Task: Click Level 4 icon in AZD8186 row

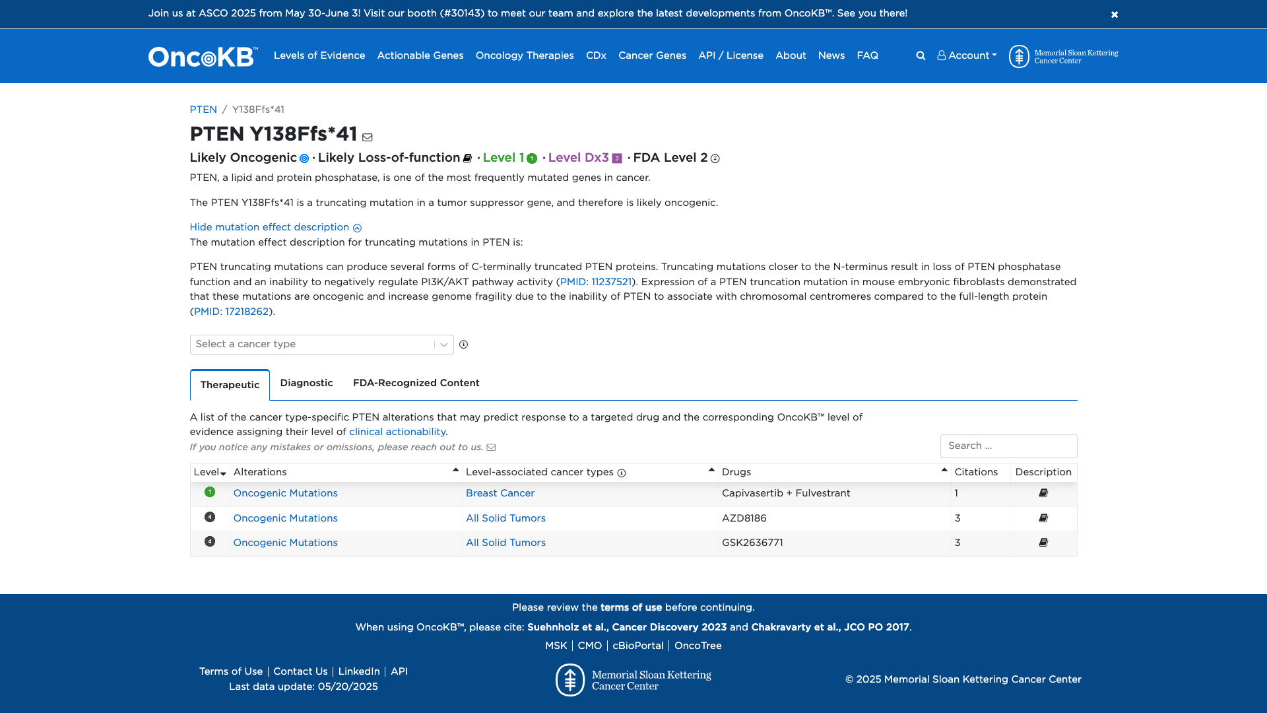Action: pos(210,518)
